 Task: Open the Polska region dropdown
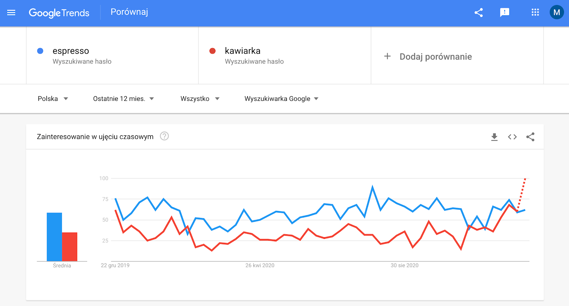(x=53, y=99)
